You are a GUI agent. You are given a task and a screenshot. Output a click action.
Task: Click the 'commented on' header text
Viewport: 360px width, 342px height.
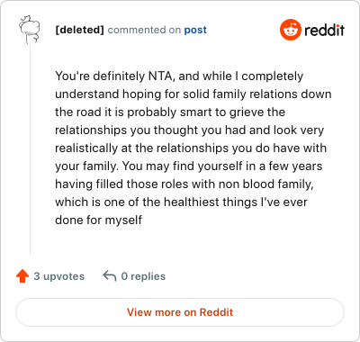144,30
